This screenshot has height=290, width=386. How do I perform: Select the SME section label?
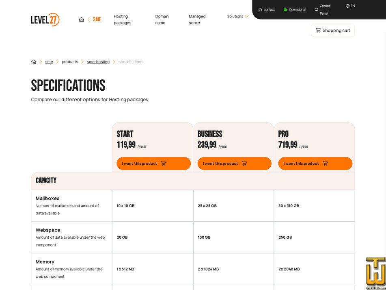click(x=97, y=20)
